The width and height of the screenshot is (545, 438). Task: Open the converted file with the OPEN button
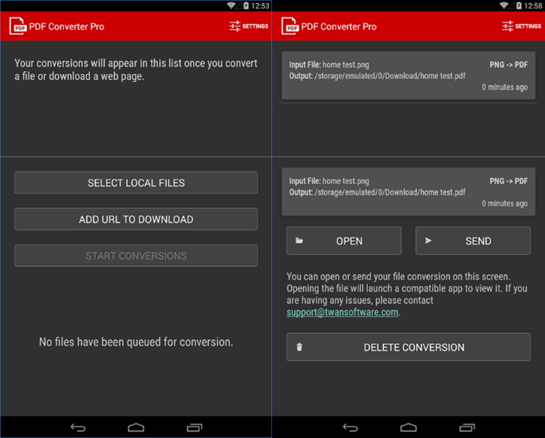pos(344,241)
